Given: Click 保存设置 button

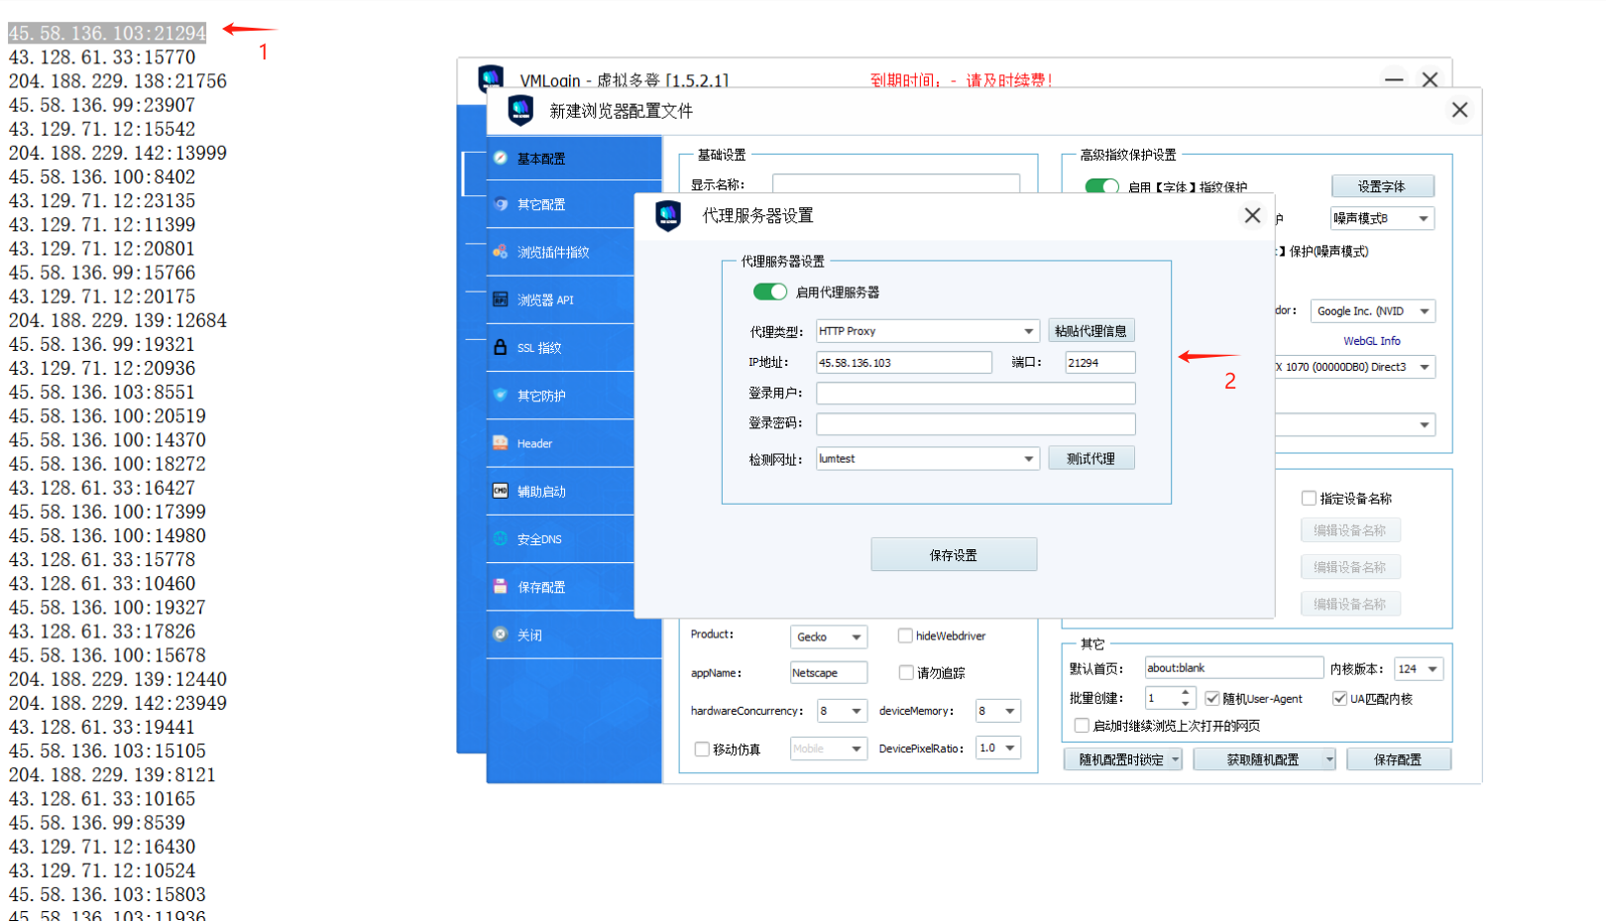Looking at the screenshot, I should [x=954, y=555].
